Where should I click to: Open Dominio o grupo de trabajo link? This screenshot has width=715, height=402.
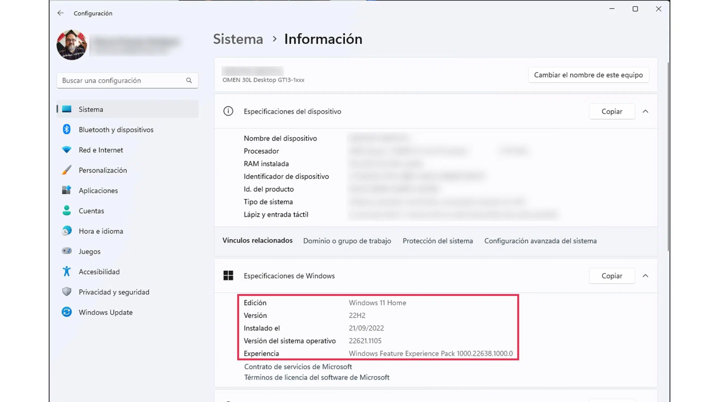[x=347, y=241]
